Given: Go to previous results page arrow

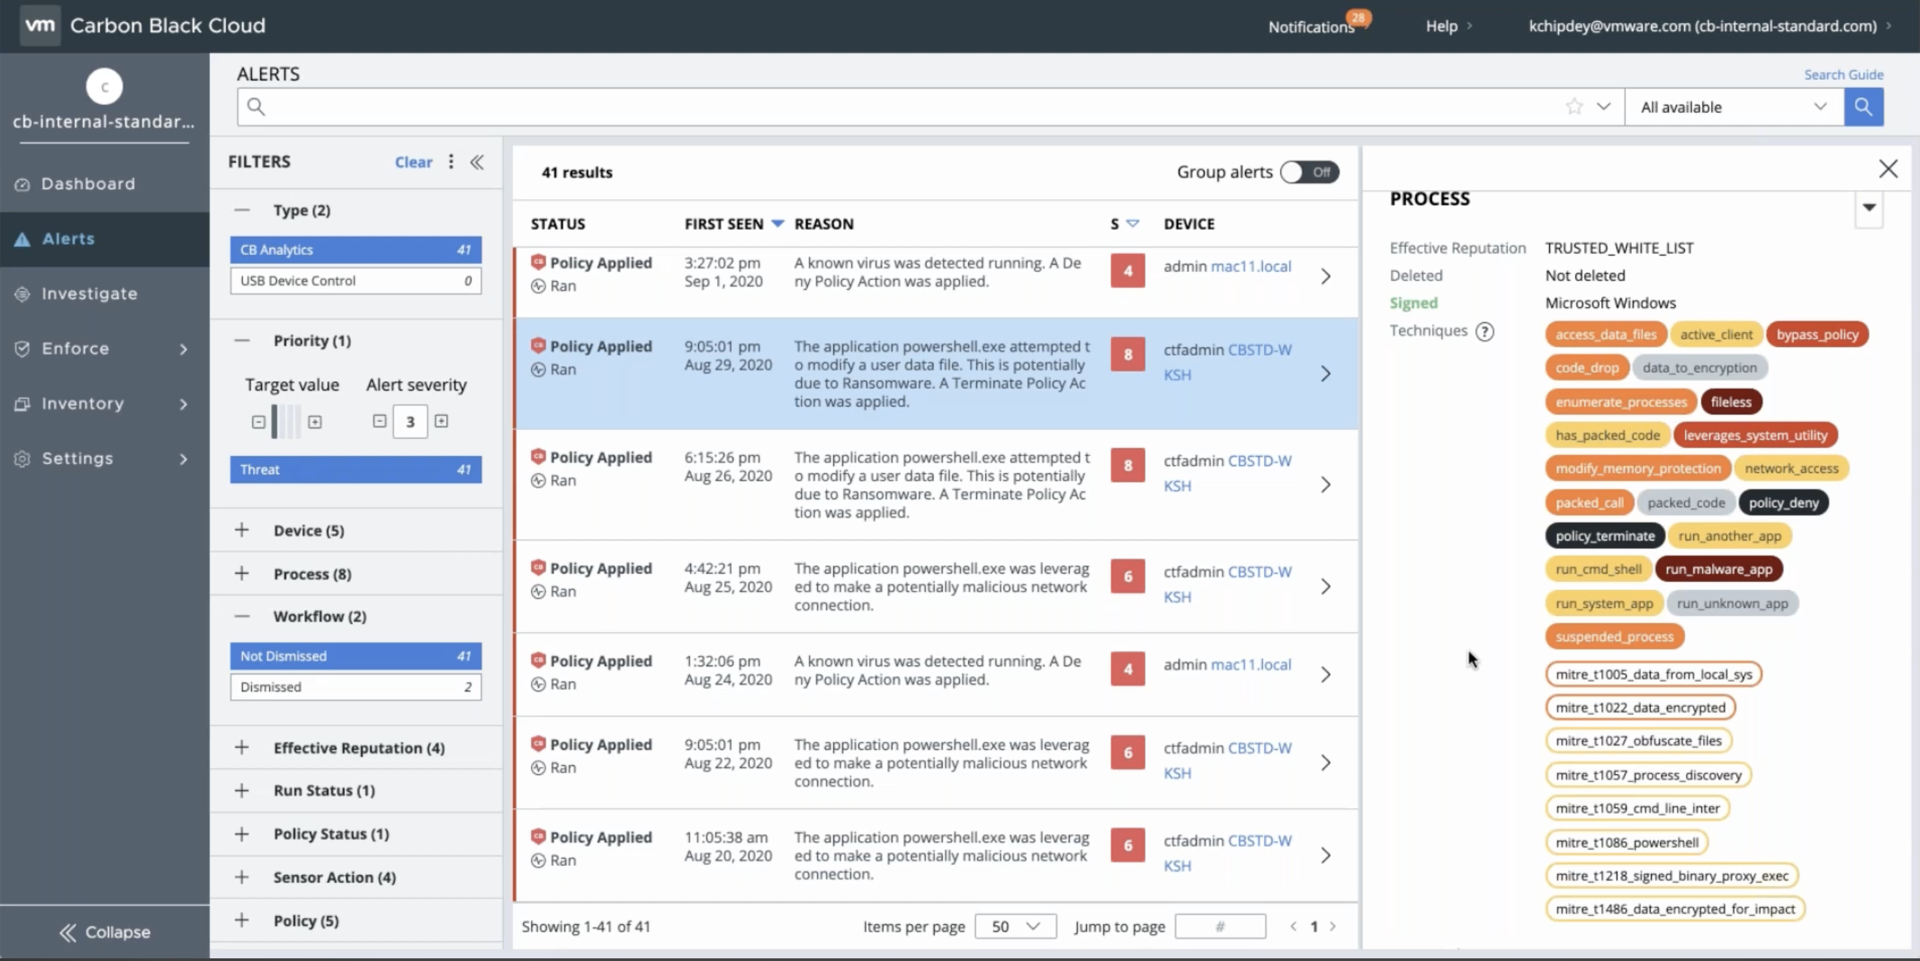Looking at the screenshot, I should pyautogui.click(x=1293, y=926).
